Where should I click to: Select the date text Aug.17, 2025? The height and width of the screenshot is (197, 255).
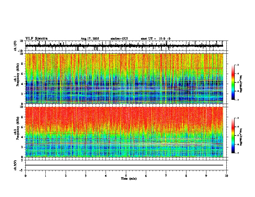coord(90,39)
